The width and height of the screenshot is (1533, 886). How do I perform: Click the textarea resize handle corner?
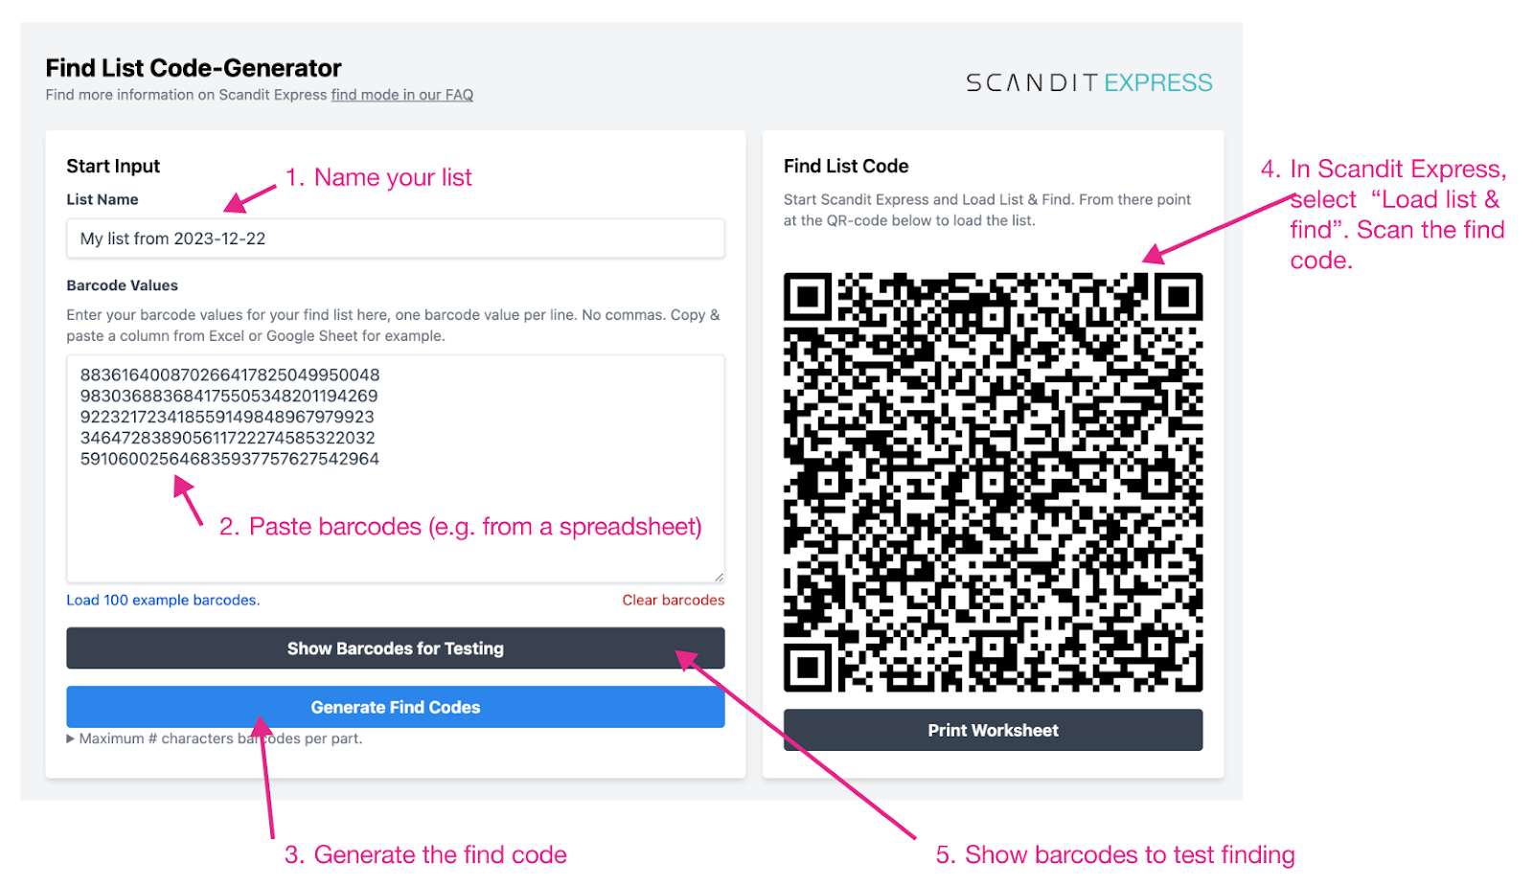pos(719,577)
